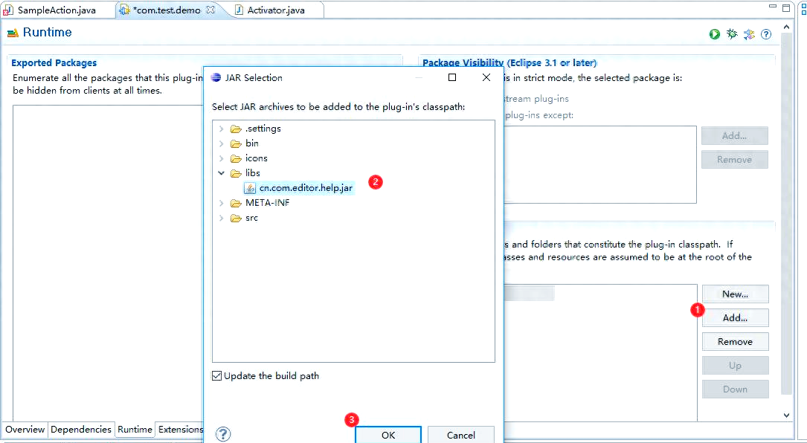Click the scroll-down arrow of the Runtime page scrollbar
The width and height of the screenshot is (807, 443).
pos(786,415)
